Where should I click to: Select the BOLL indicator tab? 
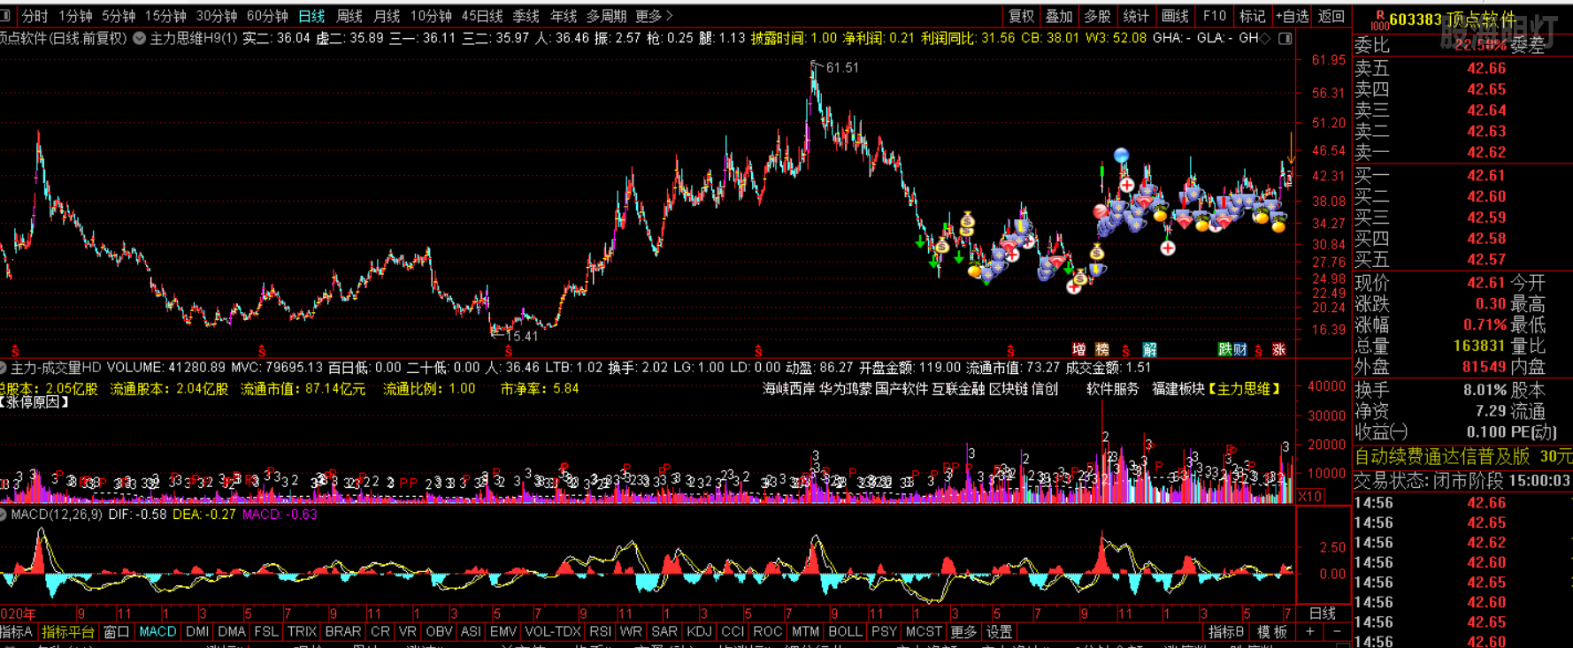(845, 631)
